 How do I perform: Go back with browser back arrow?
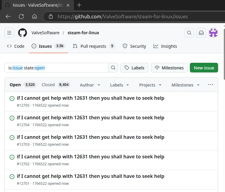(x=8, y=17)
